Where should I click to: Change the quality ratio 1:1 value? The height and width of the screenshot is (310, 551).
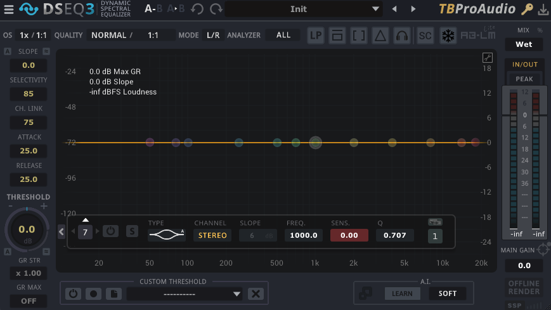click(153, 35)
